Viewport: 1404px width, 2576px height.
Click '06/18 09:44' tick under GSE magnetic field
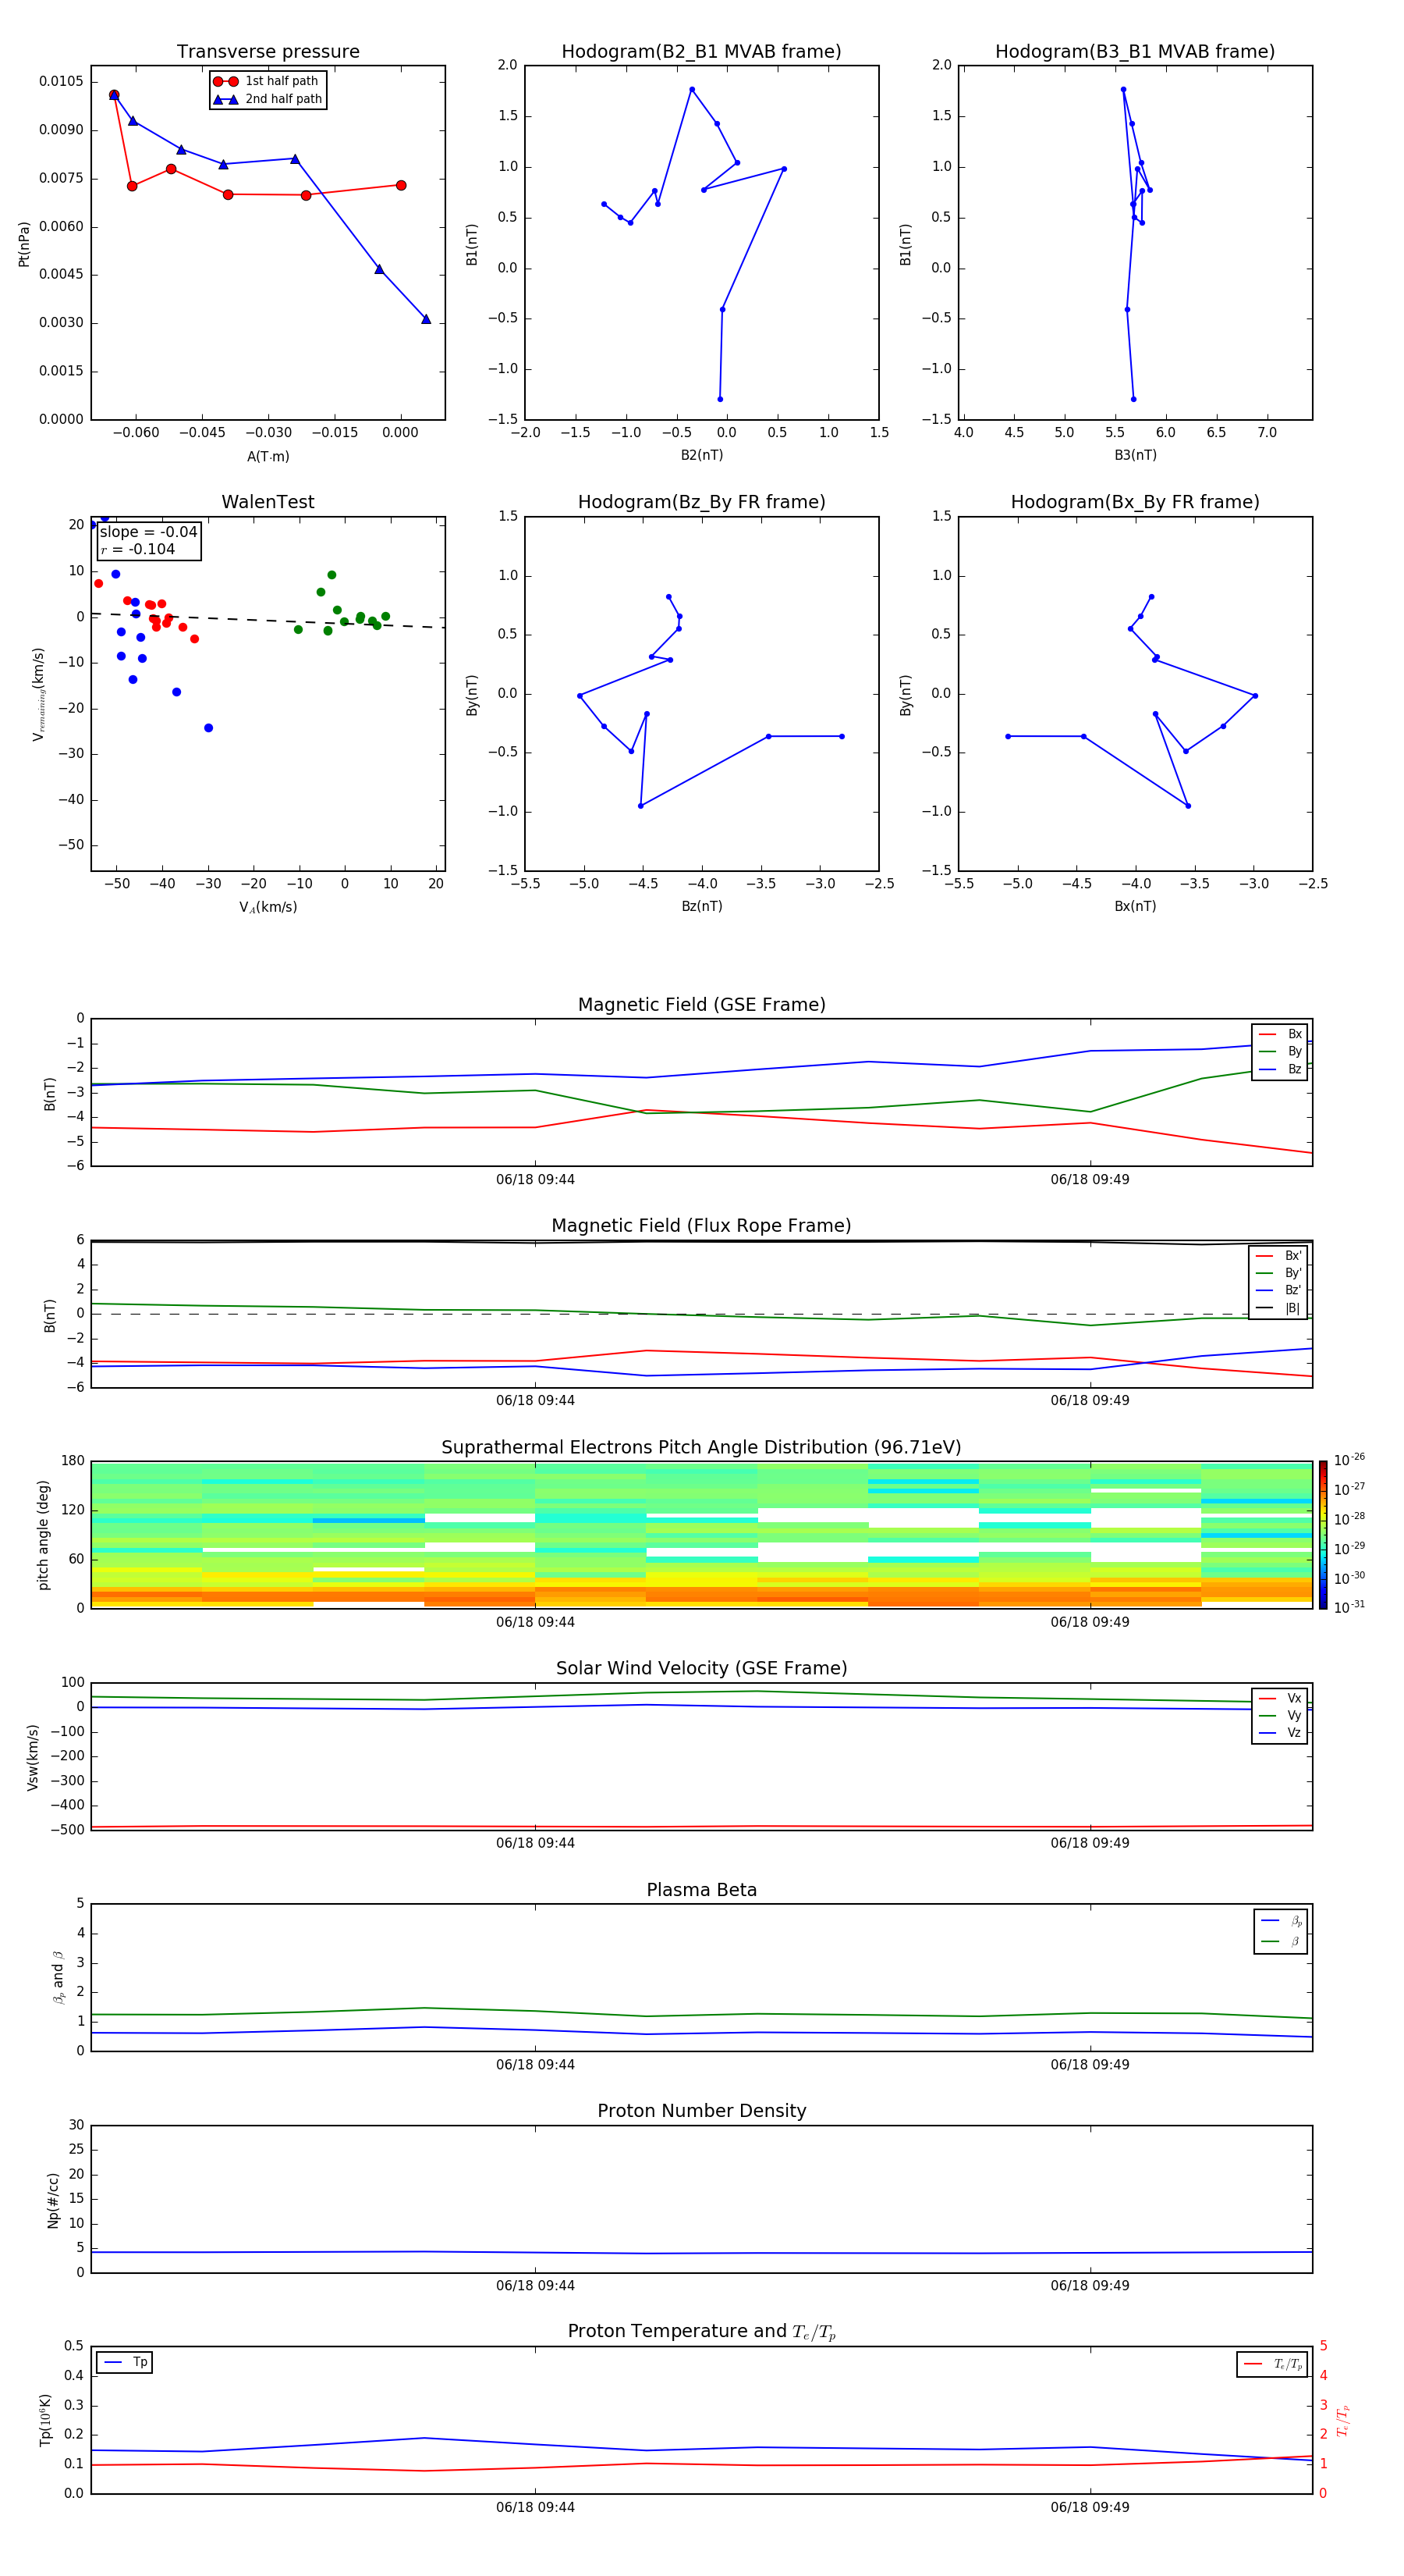coord(534,1180)
